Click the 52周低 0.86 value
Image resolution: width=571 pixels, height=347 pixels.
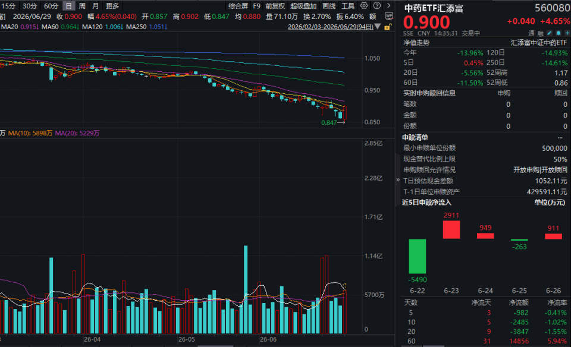(x=561, y=83)
